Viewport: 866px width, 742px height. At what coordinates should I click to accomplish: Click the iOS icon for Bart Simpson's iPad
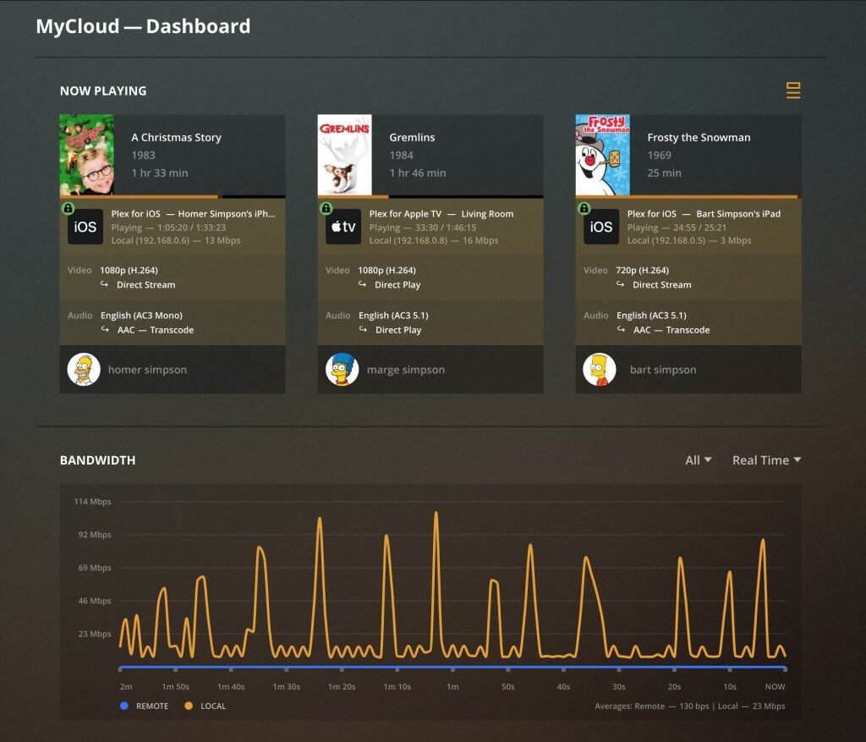[x=601, y=227]
